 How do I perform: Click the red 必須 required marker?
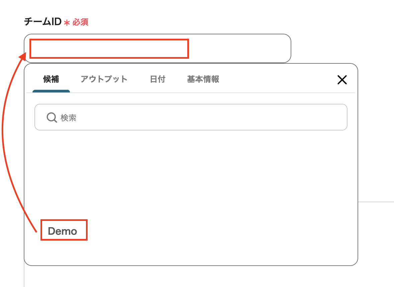(80, 23)
